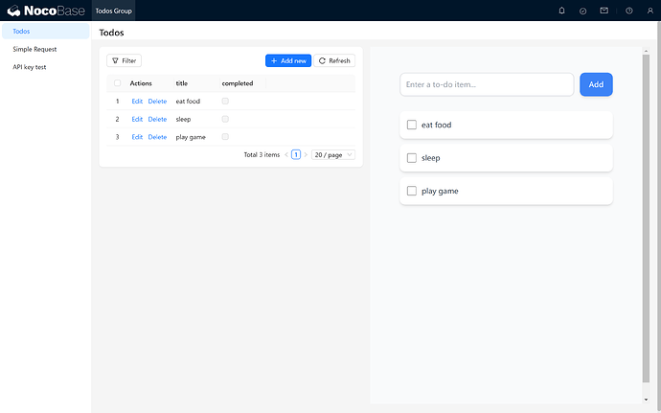This screenshot has height=413, width=661.
Task: Refresh the todos table
Action: (334, 60)
